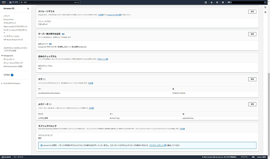
Task: Go to アクセスポイント in sidebar
Action: coord(10,23)
